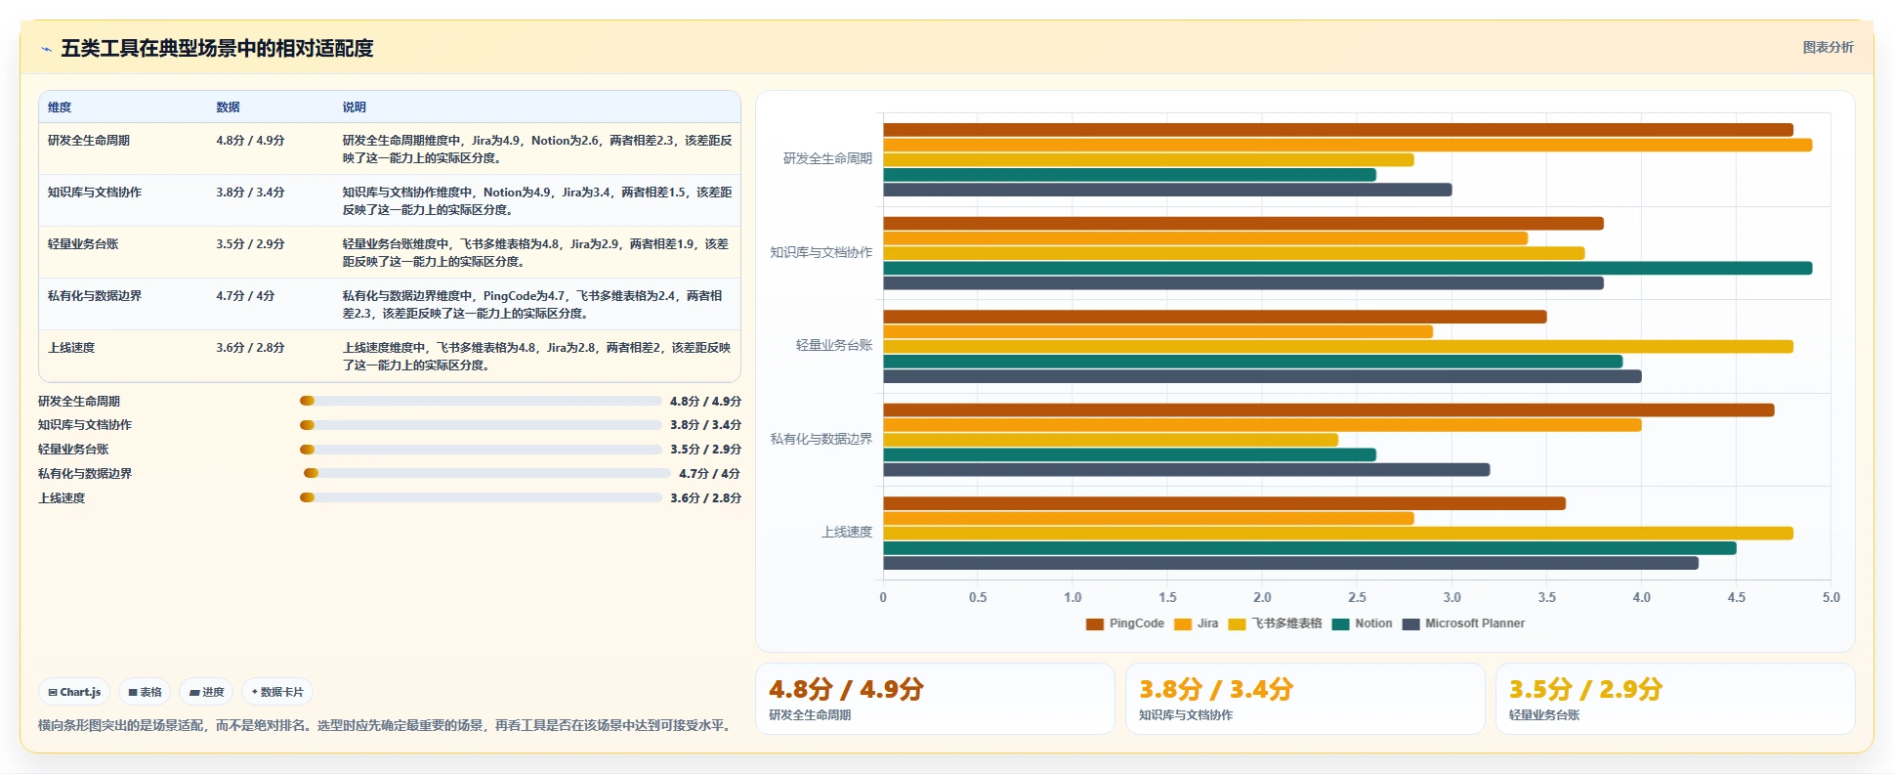1894x774 pixels.
Task: Click the Jira bar in 研发全生命周期 chart group
Action: coord(1347,145)
